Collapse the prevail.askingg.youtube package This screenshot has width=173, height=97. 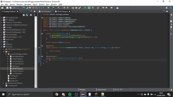pyautogui.click(x=6, y=54)
